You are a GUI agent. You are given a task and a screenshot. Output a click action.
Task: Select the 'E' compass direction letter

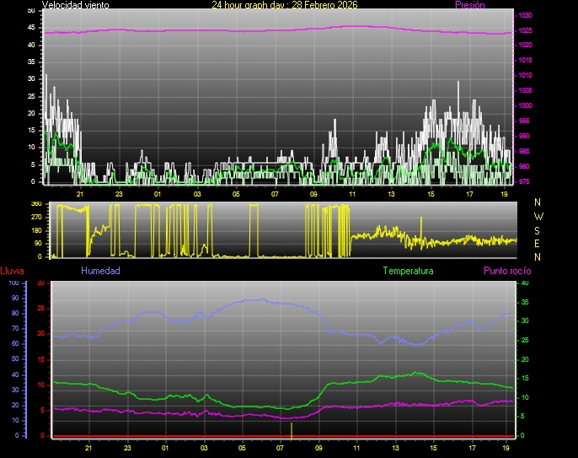(x=538, y=243)
